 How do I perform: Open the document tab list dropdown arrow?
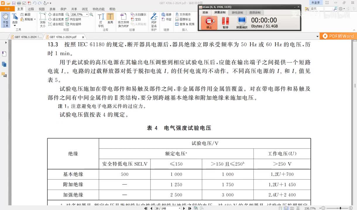click(317, 37)
